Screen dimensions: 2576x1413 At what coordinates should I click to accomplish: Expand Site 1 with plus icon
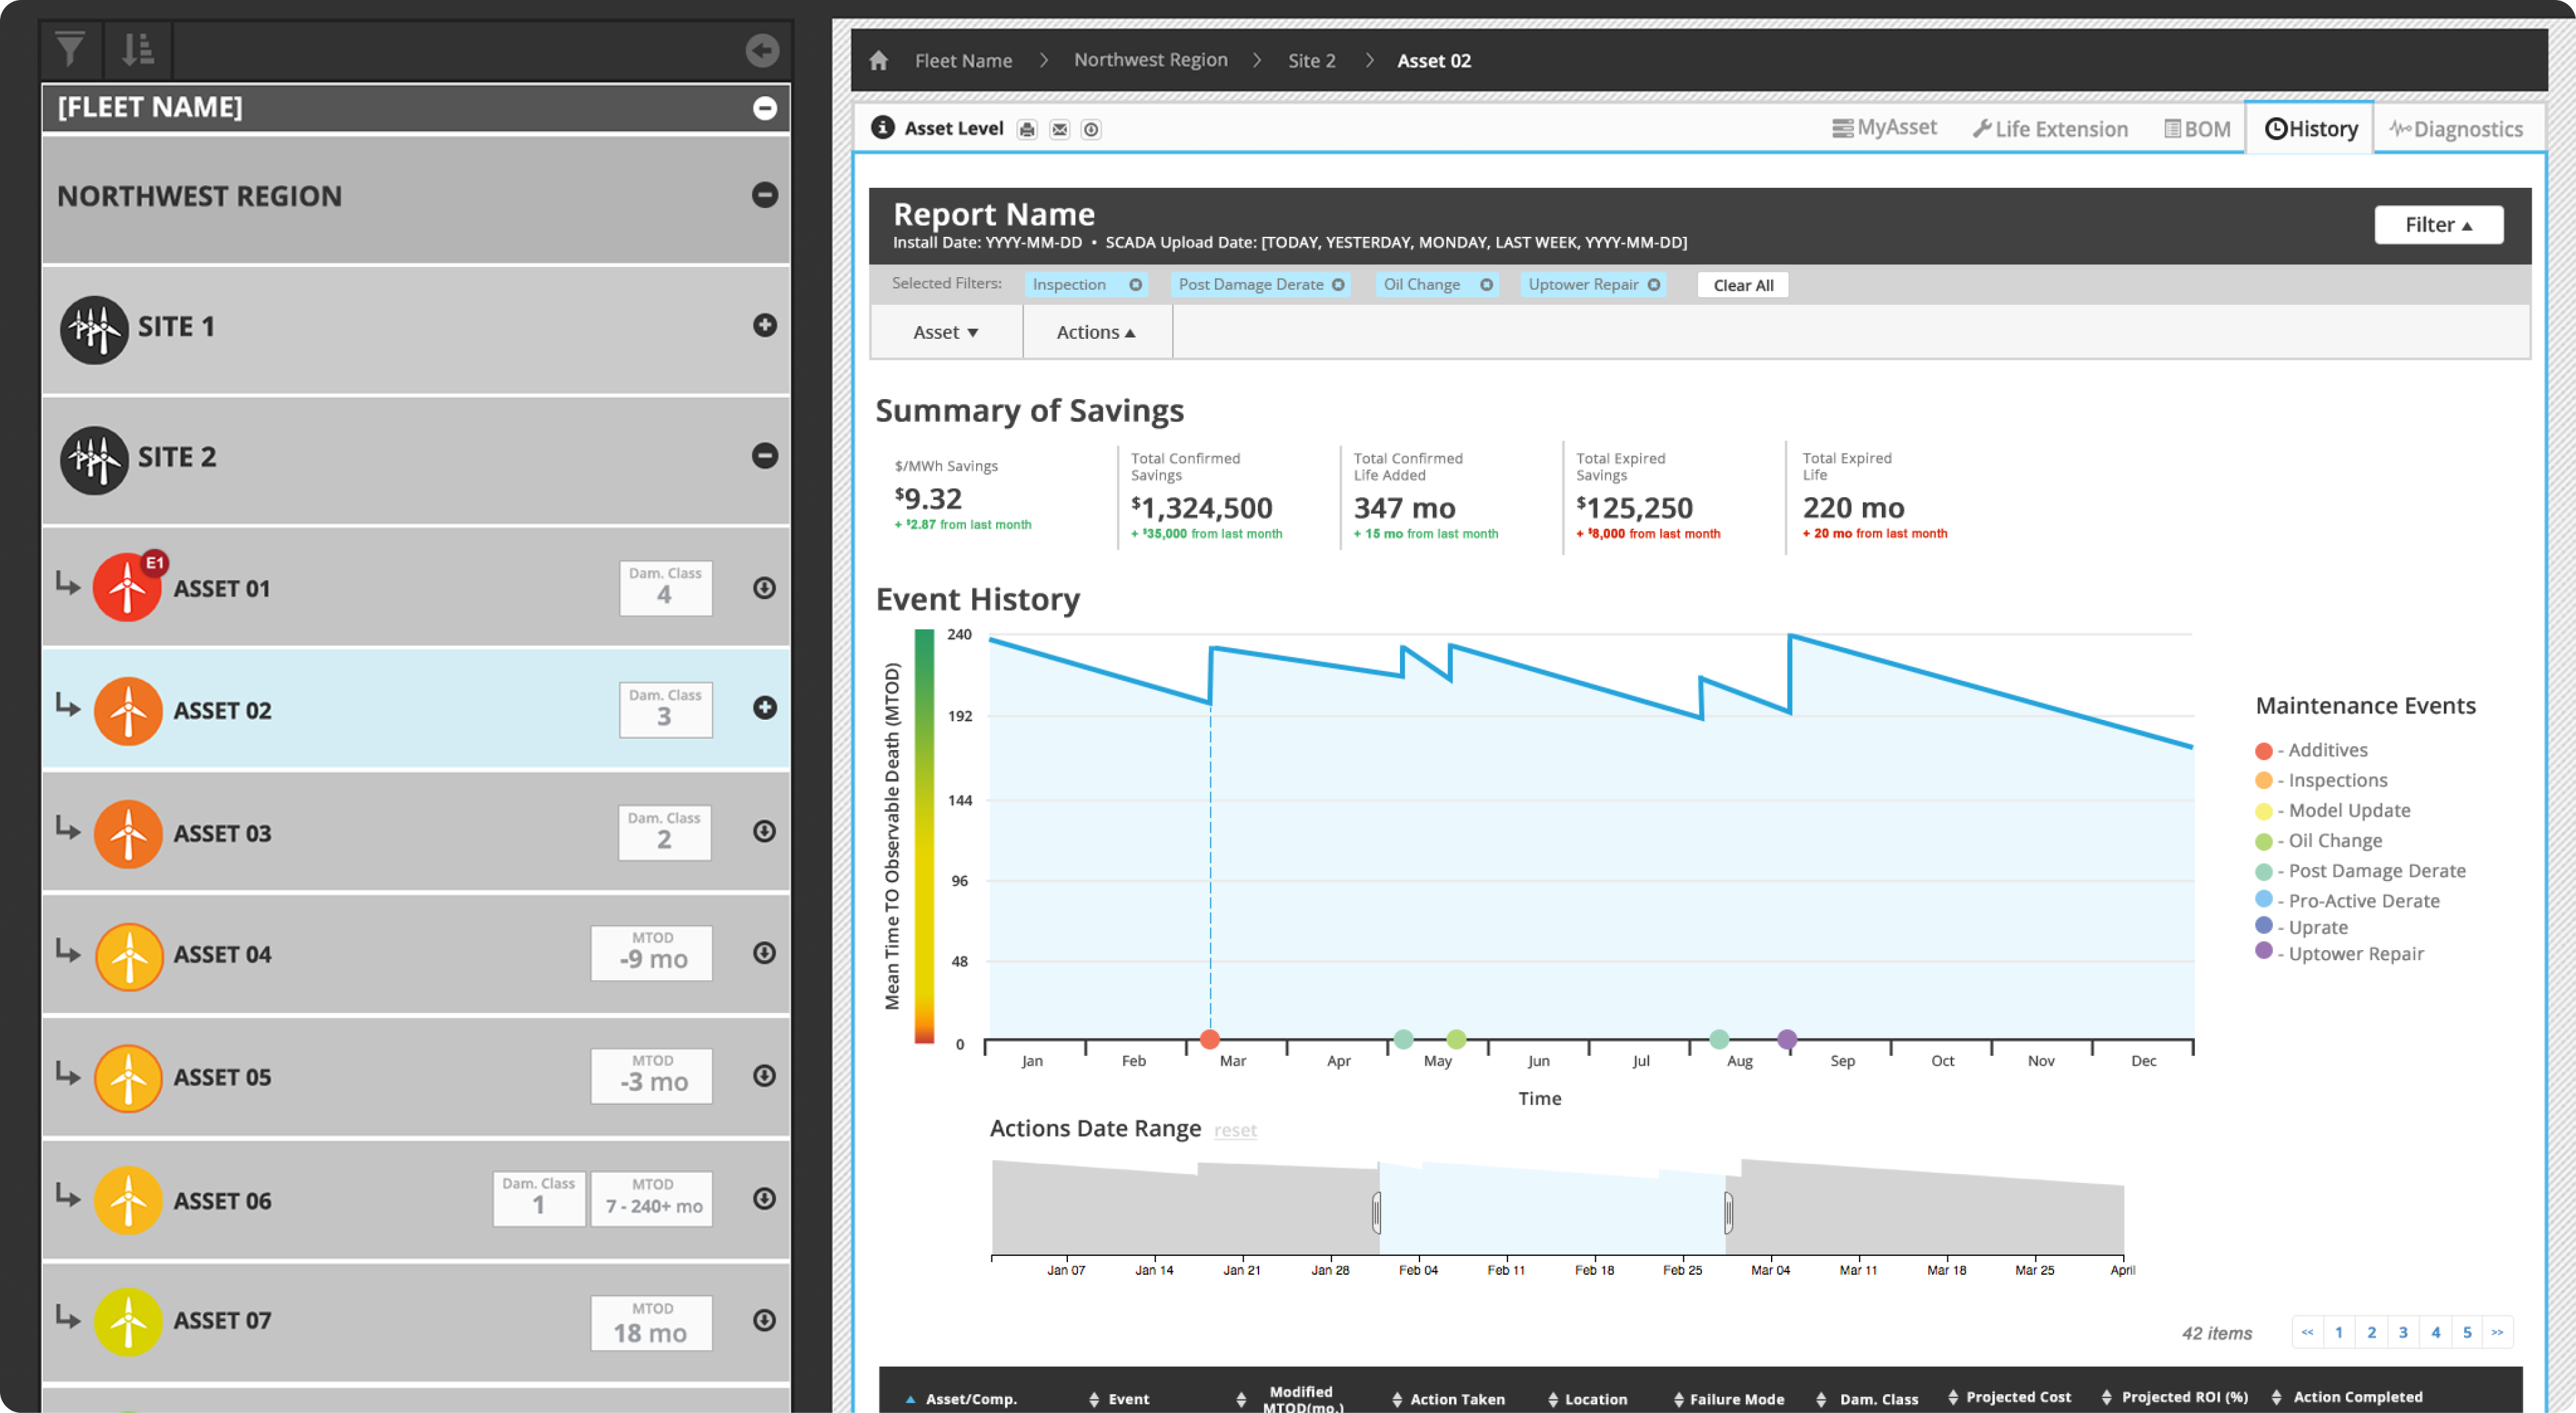point(764,325)
